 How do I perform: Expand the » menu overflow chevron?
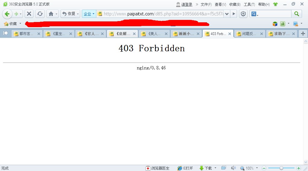[x=197, y=4]
